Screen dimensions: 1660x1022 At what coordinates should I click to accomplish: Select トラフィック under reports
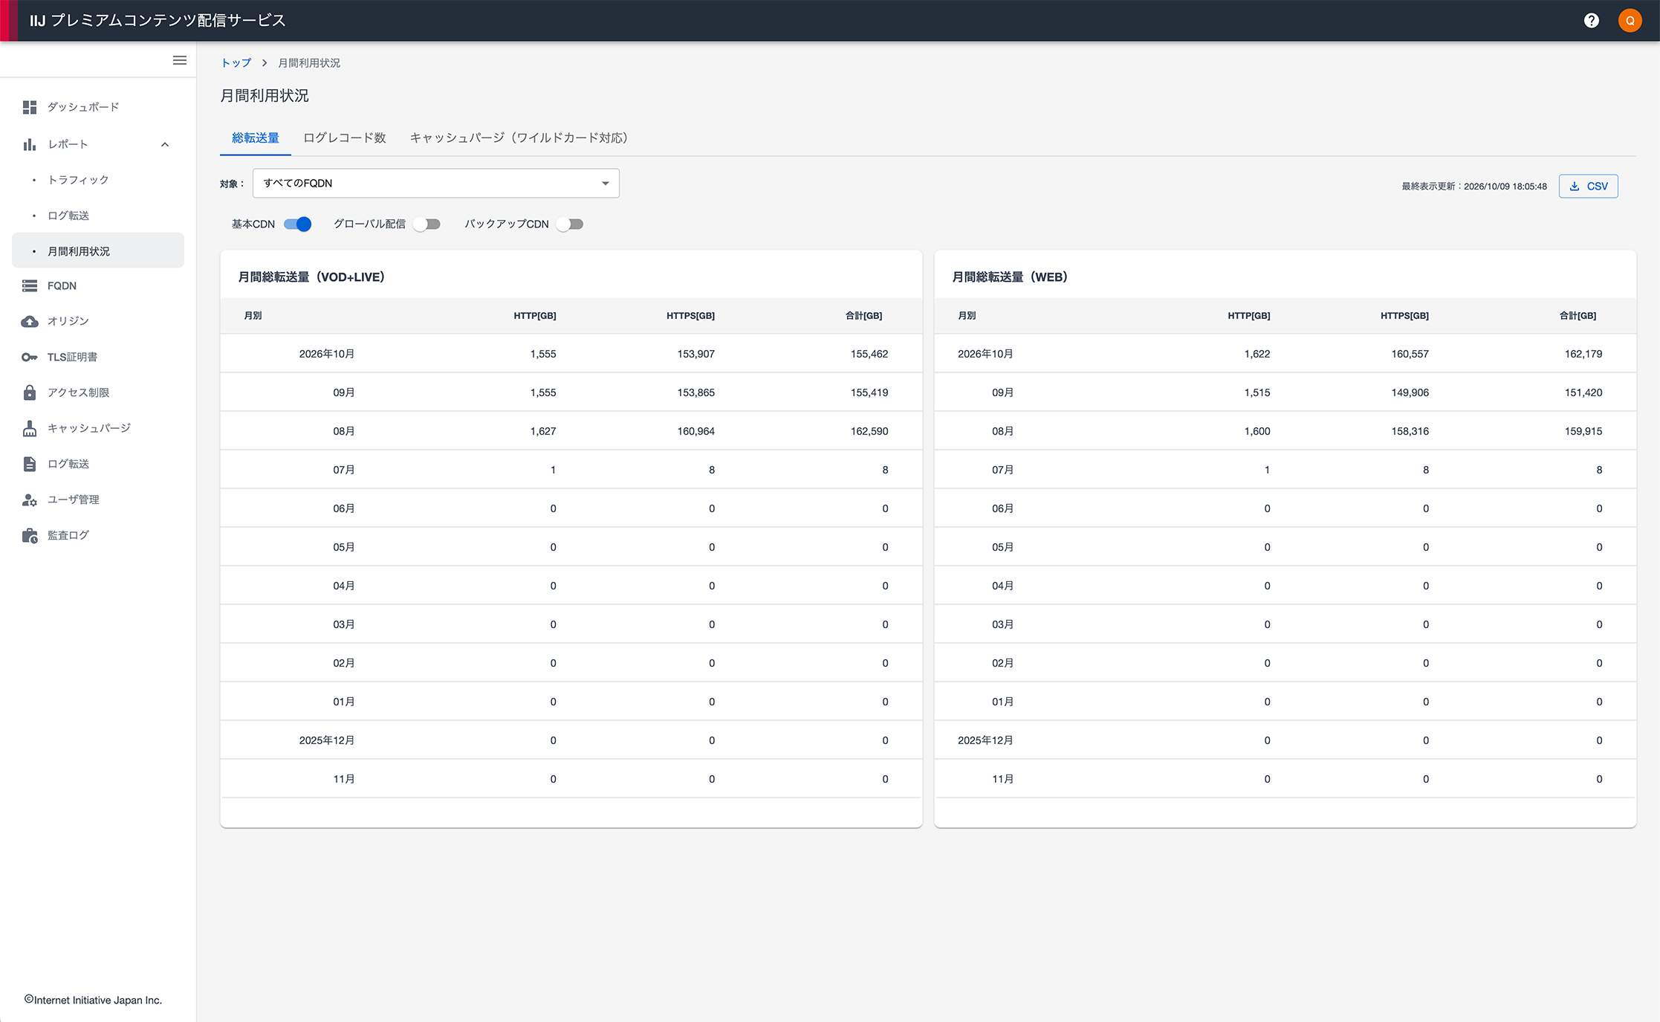78,180
